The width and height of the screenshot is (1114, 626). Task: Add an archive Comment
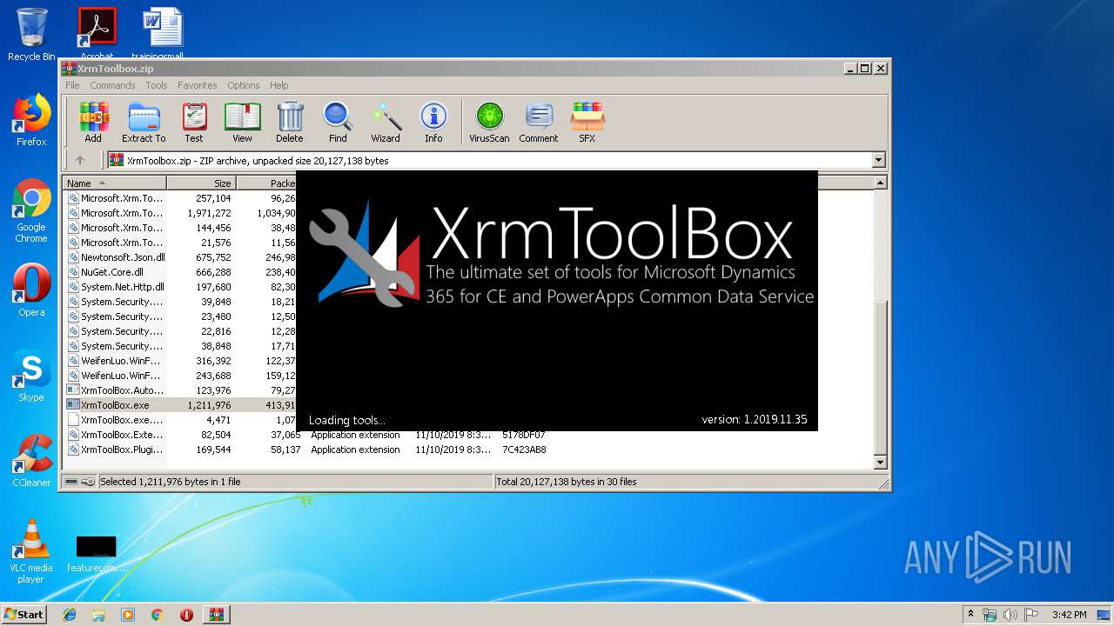pyautogui.click(x=539, y=122)
